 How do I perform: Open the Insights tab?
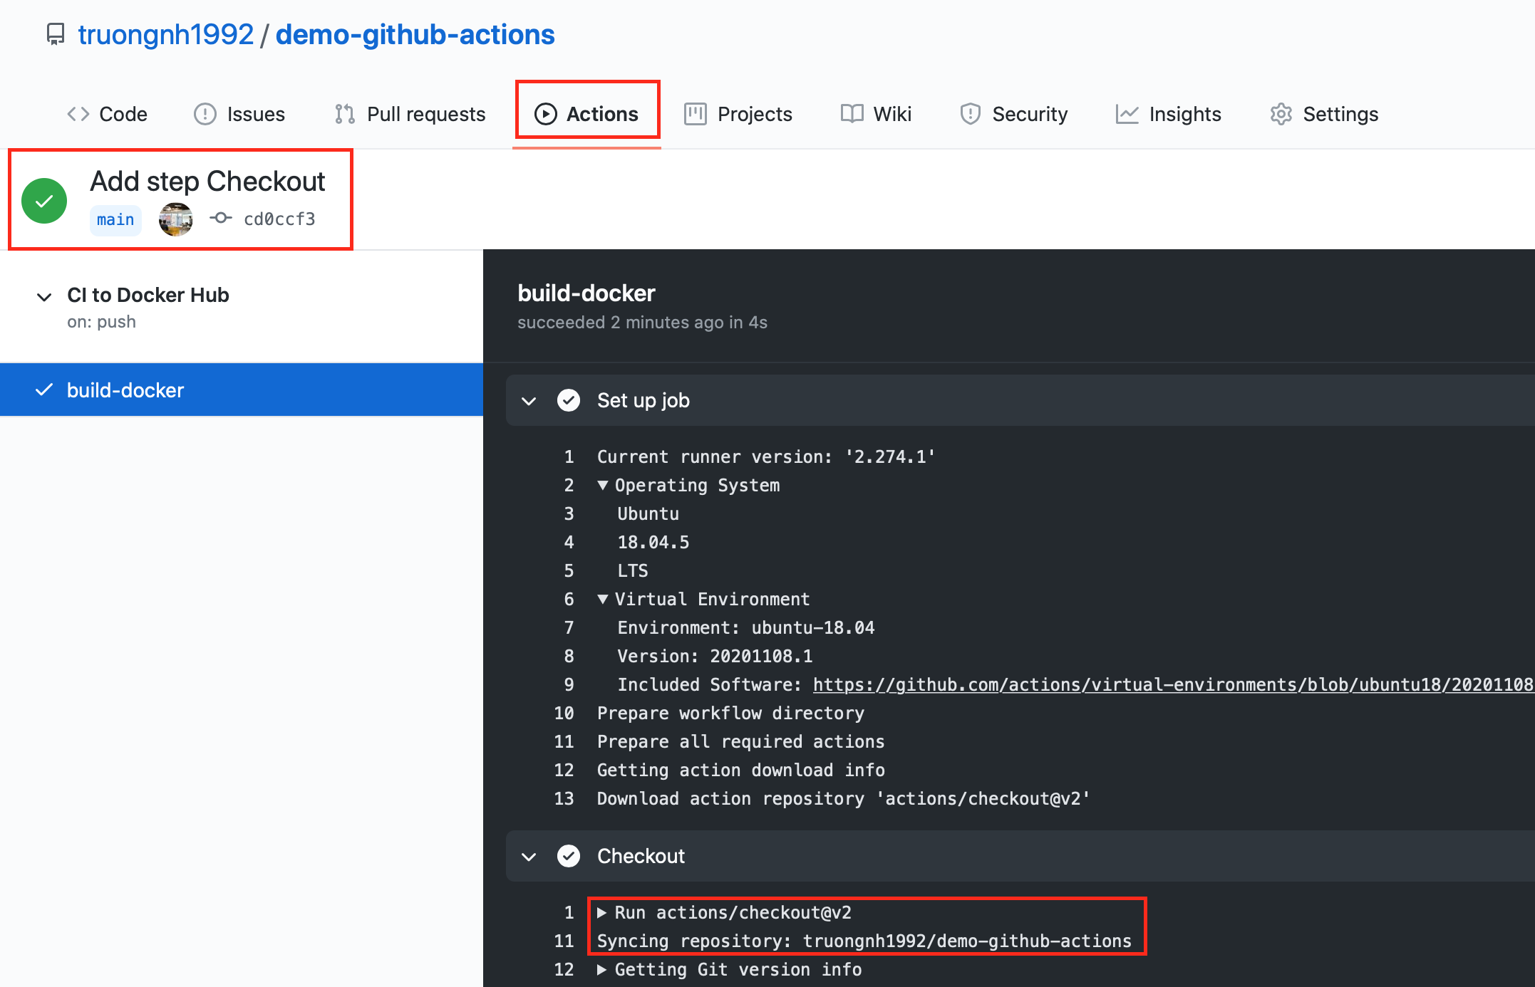coord(1169,114)
